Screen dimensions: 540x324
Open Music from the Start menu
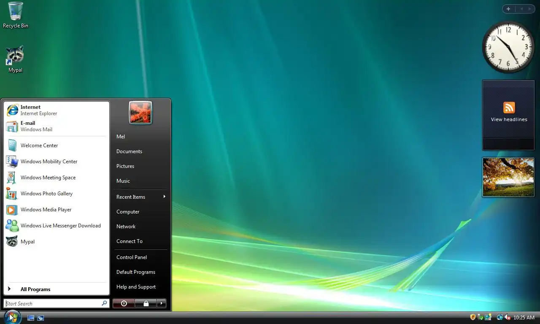[x=140, y=181]
